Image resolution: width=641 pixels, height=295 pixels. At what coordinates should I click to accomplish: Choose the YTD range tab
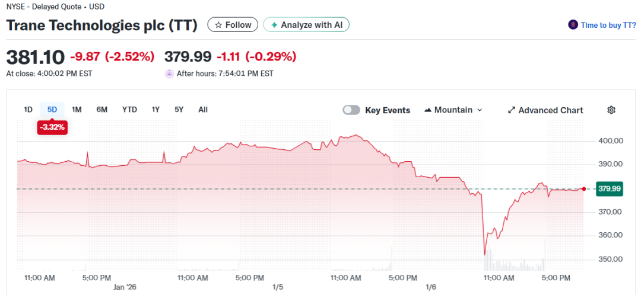tap(129, 110)
